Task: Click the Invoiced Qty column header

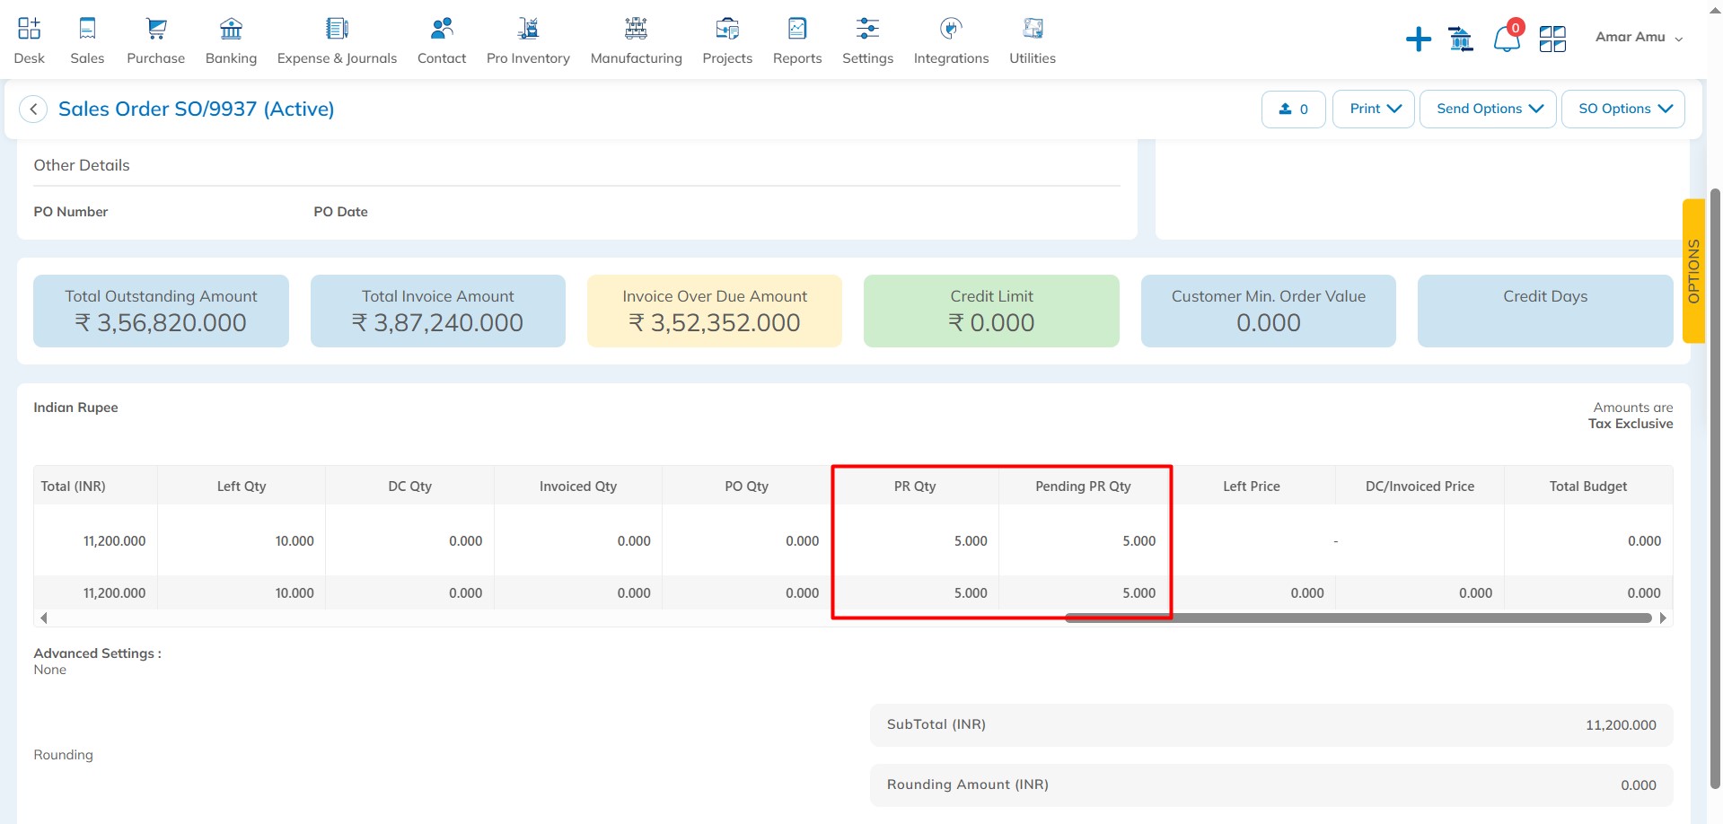Action: coord(578,486)
